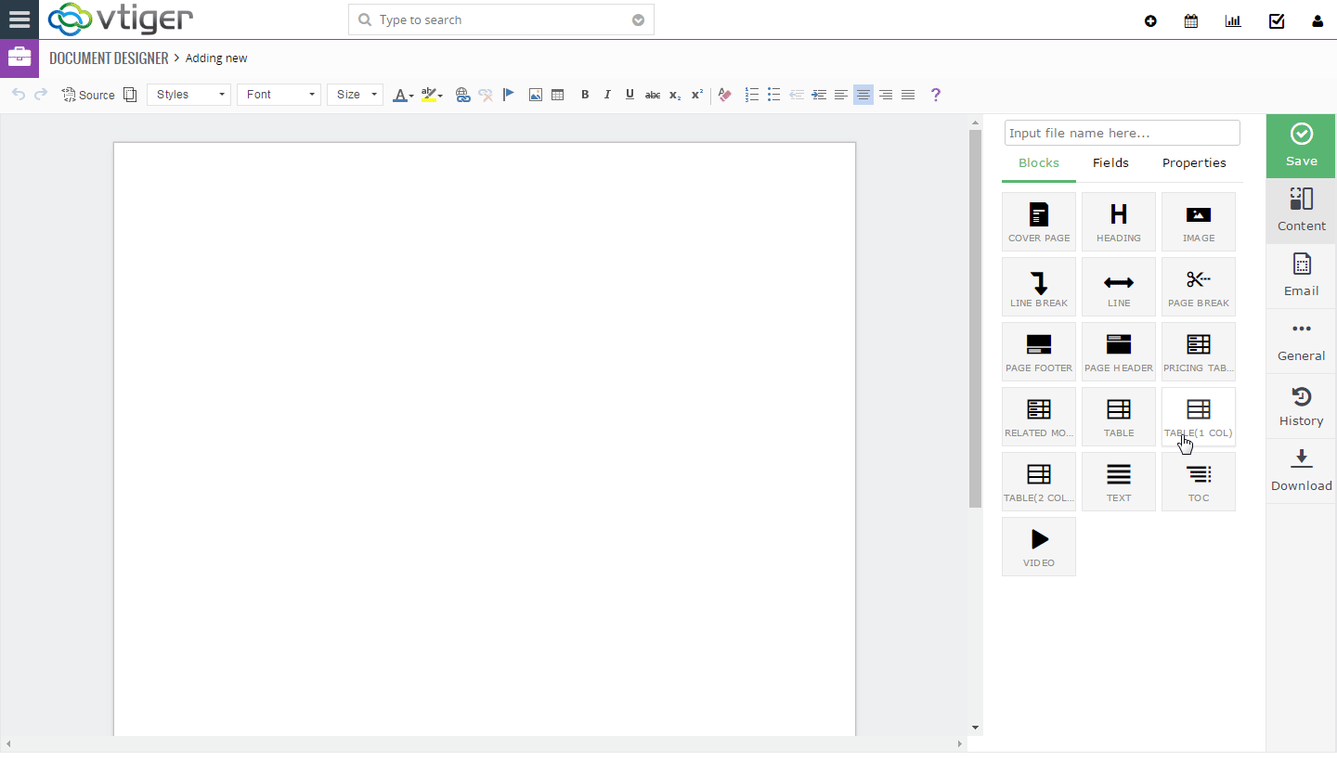Click the Type to search field

501,19
